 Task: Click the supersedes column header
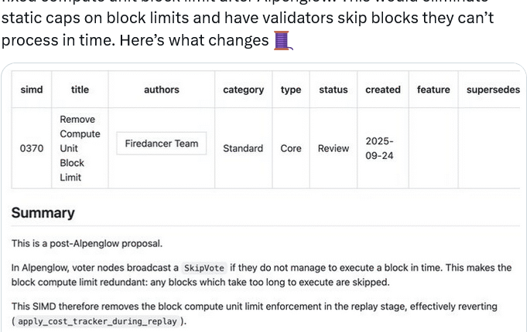click(493, 90)
